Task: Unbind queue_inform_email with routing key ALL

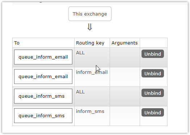Action: [x=153, y=54]
